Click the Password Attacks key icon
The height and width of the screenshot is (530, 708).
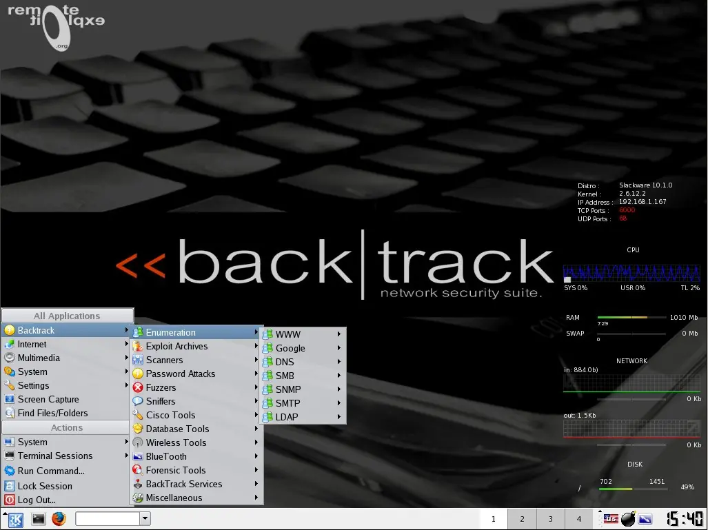[138, 374]
